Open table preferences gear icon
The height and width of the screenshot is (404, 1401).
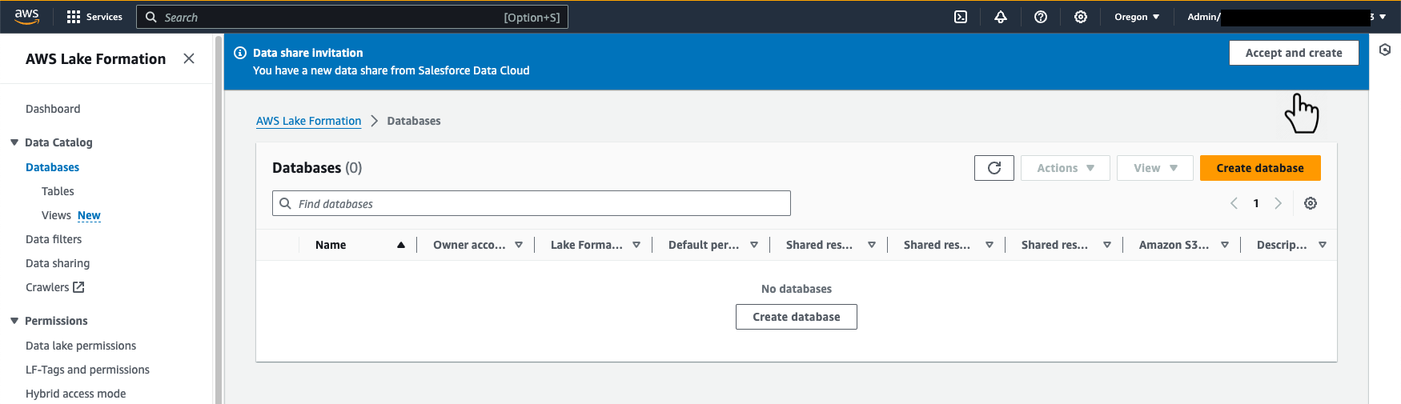point(1311,203)
